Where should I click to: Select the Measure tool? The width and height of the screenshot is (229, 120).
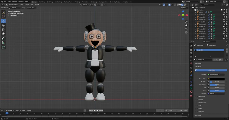coord(3,43)
